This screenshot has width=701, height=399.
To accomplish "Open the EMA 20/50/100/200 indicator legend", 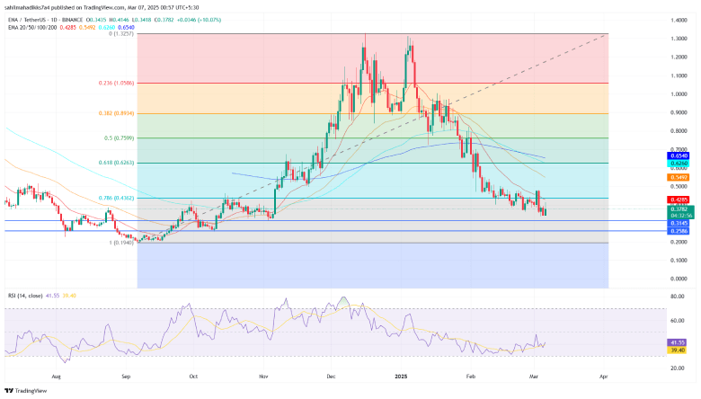I will [x=27, y=26].
